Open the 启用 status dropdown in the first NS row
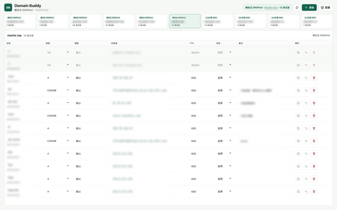Viewport: 337px width, 210px height. coord(224,52)
